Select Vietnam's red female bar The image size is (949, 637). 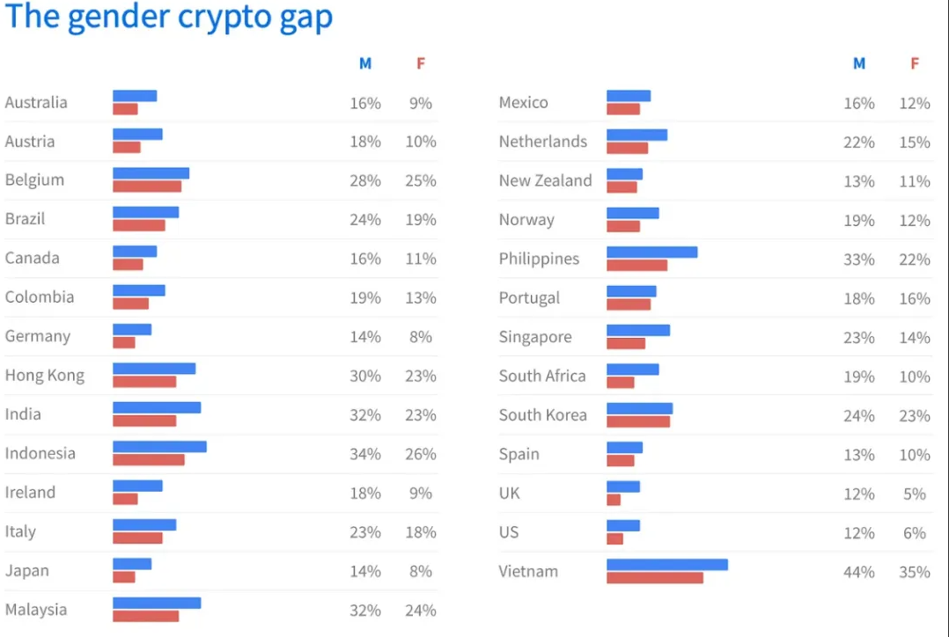[654, 577]
